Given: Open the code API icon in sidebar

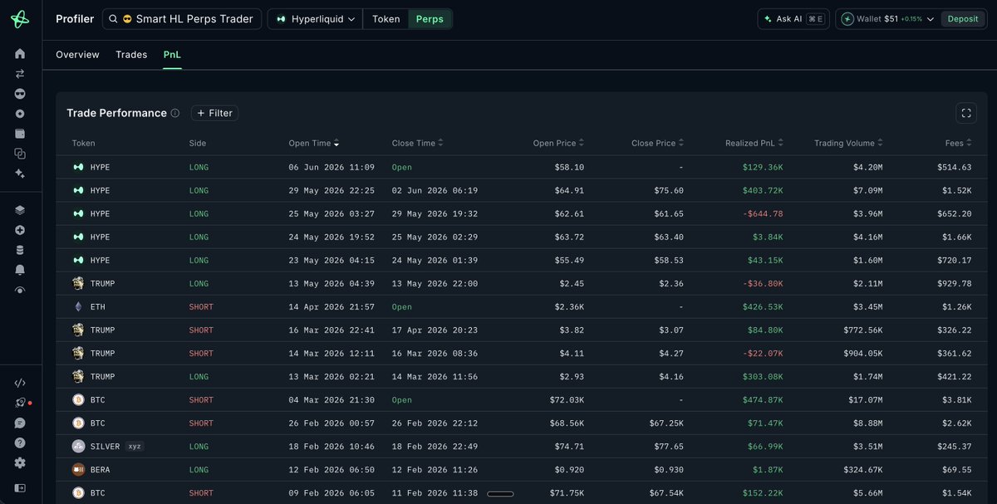Looking at the screenshot, I should pos(20,383).
